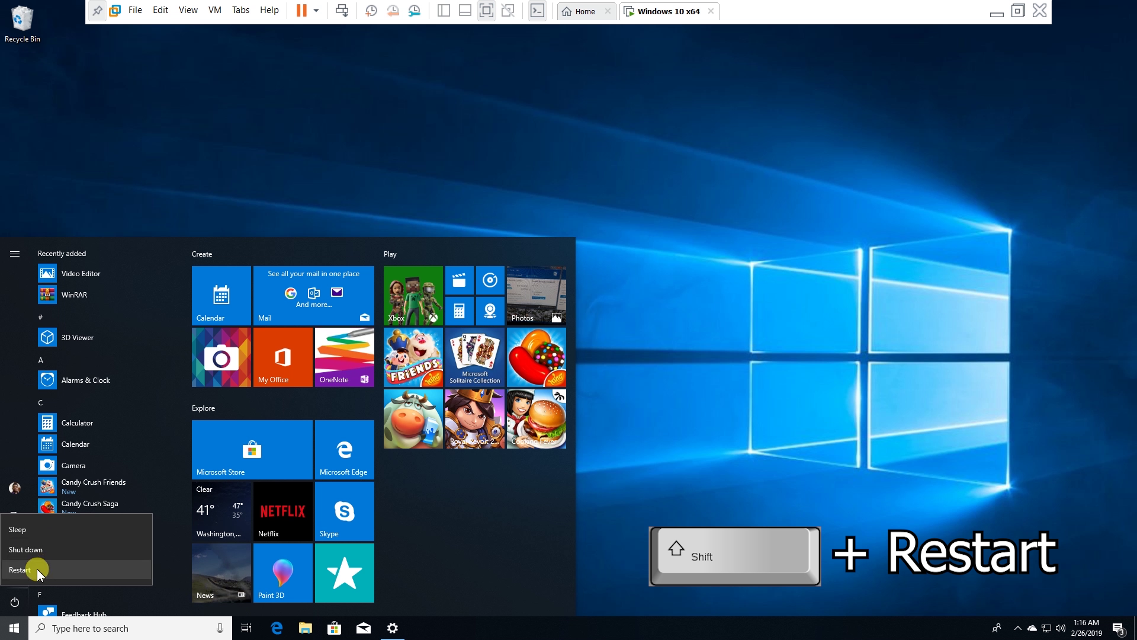Select the Suspend guest icon in VMware toolbar

[x=302, y=10]
